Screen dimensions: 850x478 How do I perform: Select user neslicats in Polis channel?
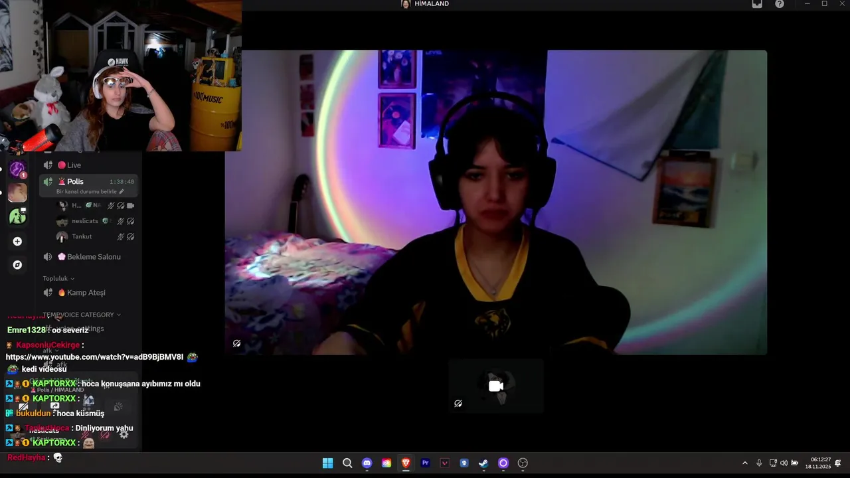96,221
